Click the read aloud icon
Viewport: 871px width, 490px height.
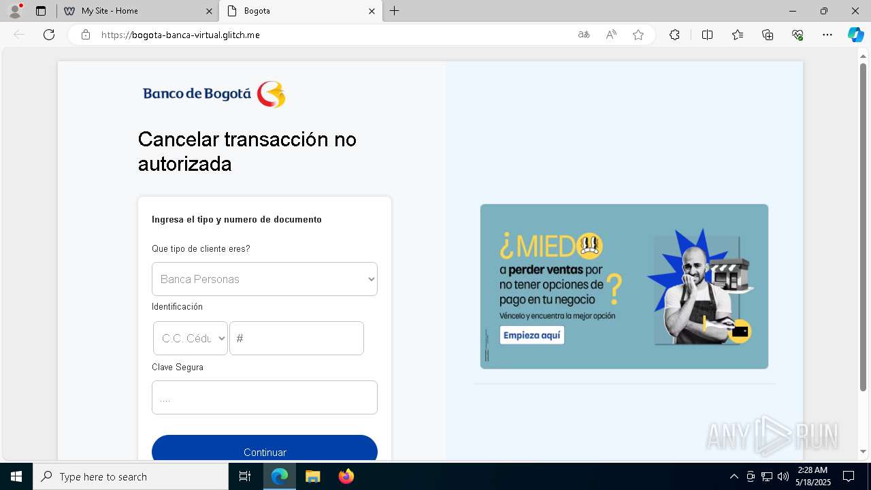click(611, 35)
